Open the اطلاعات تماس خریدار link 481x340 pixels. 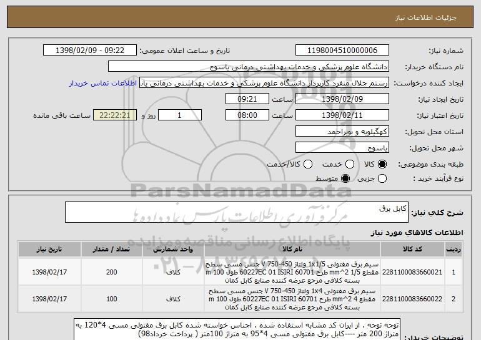pos(103,83)
